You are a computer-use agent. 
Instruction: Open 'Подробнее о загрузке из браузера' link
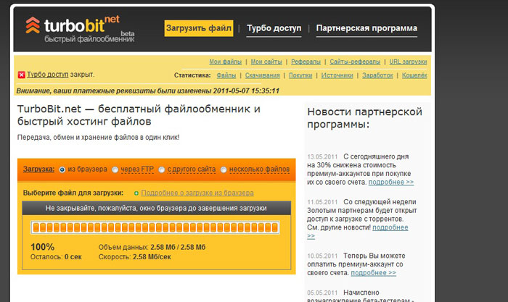(197, 193)
